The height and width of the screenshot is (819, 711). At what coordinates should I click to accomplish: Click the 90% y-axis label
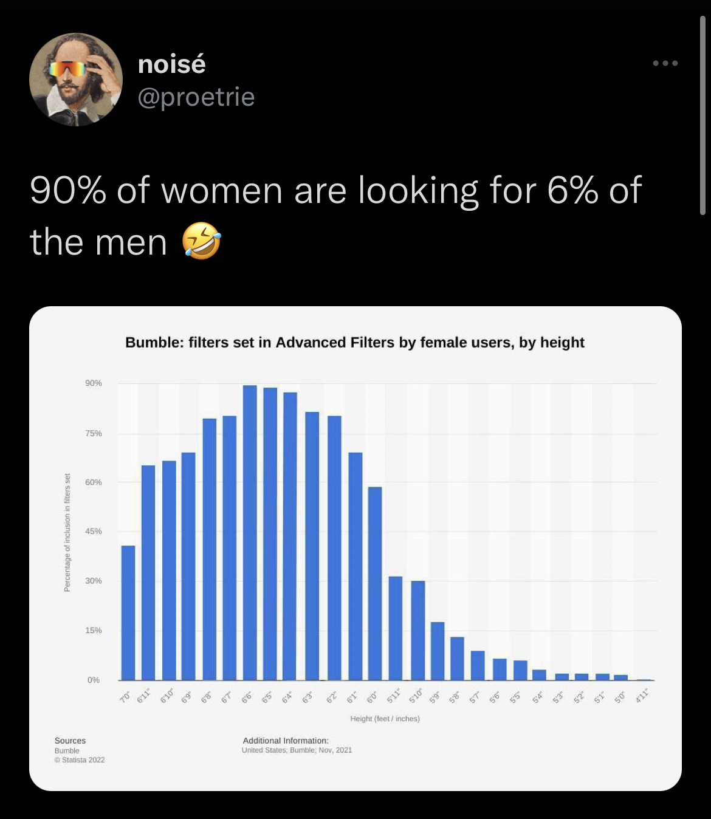94,383
